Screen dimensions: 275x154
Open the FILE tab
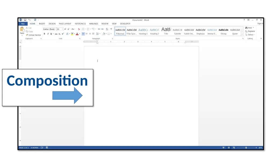point(23,24)
